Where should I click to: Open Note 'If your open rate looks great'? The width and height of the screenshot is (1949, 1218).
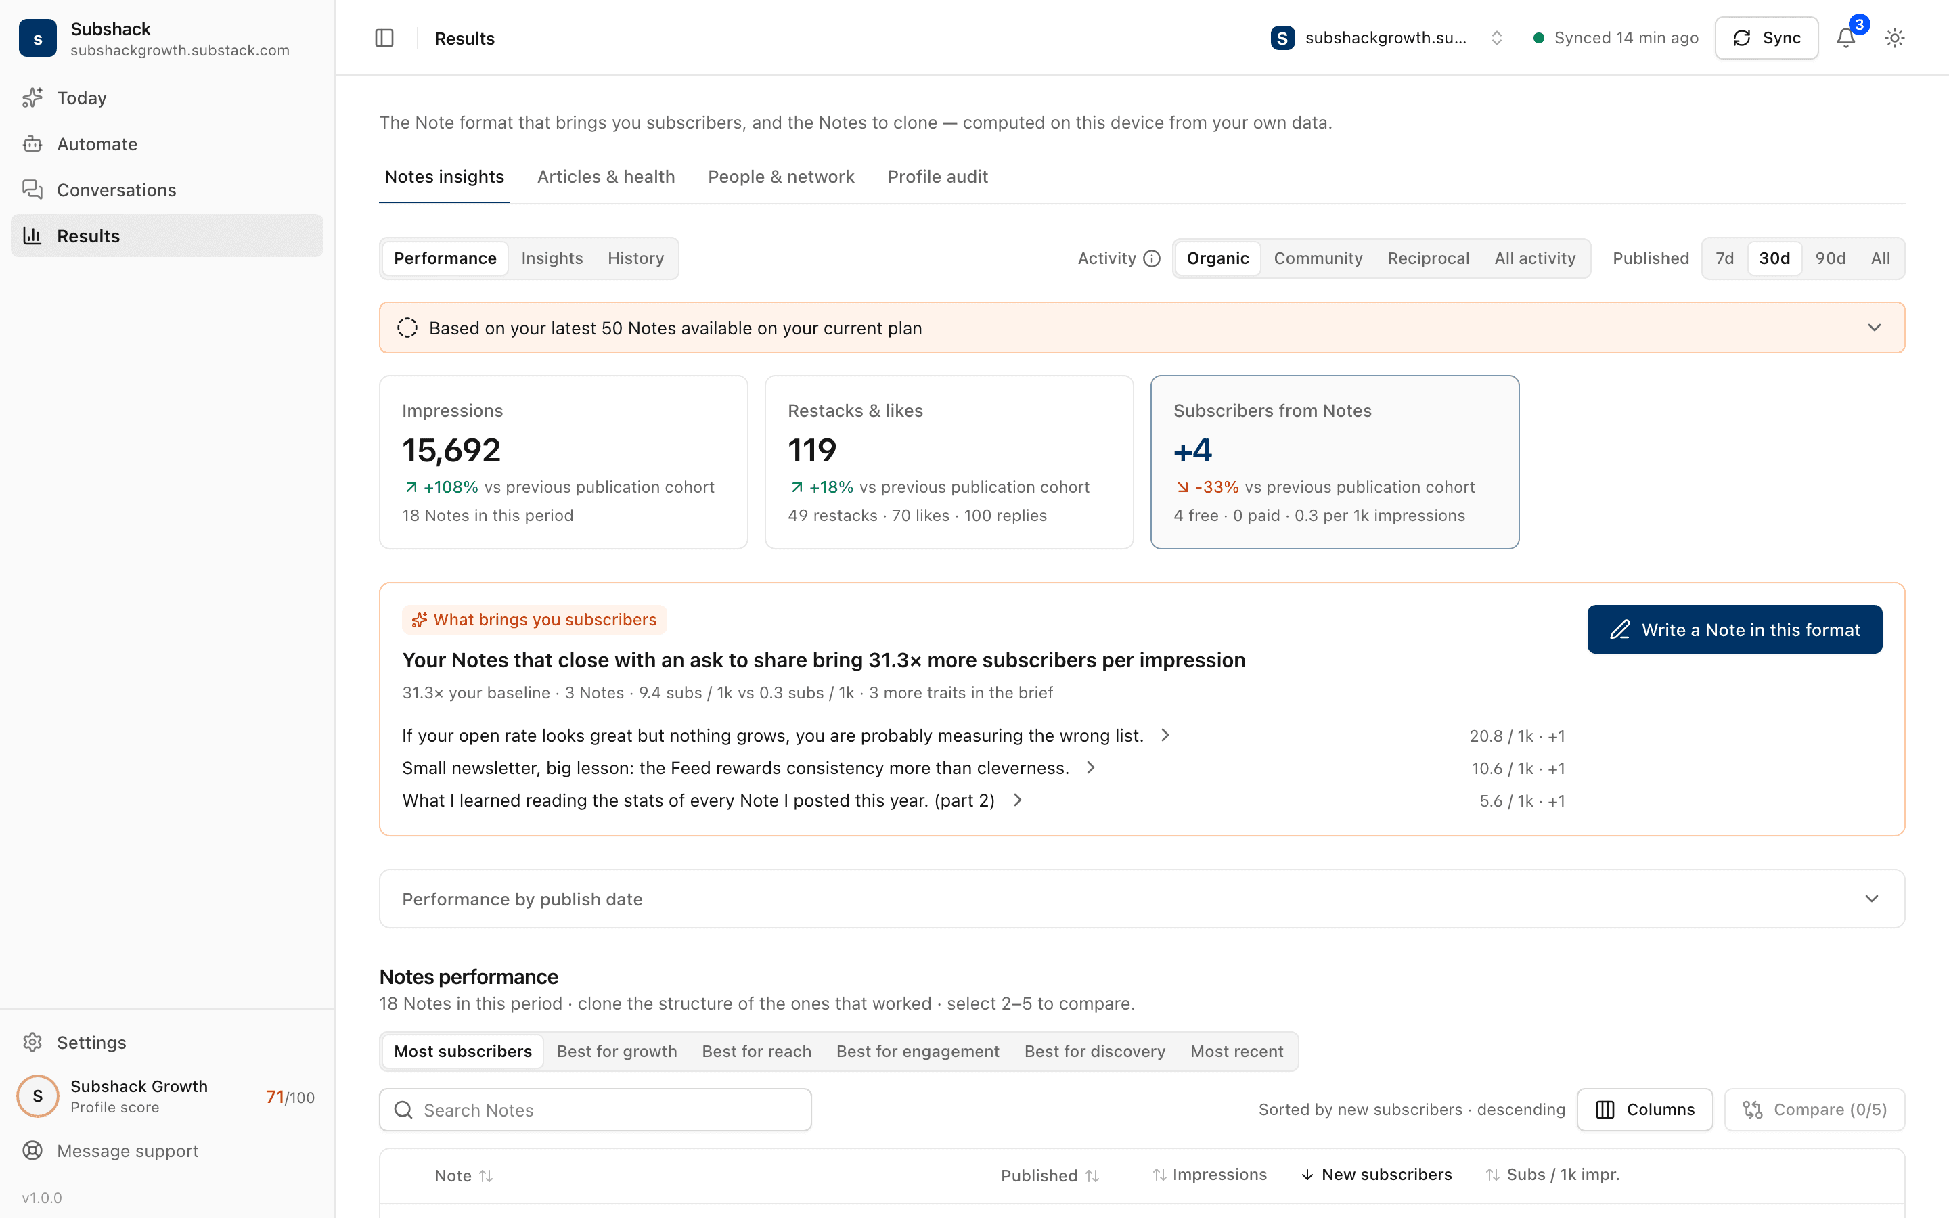pos(772,736)
